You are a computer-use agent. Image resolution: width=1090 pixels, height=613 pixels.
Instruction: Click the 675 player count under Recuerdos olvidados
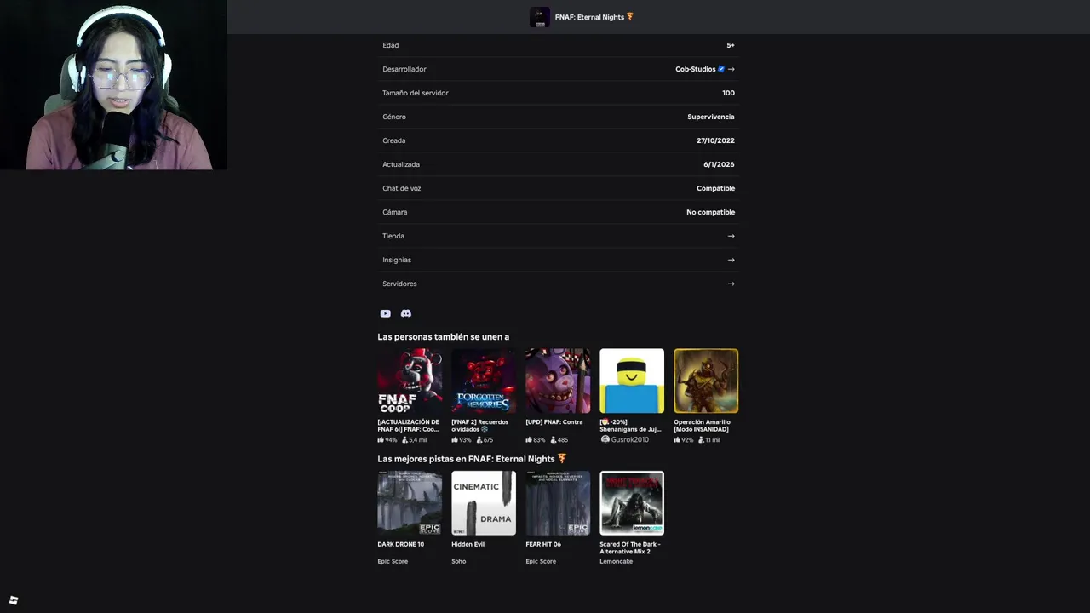485,440
